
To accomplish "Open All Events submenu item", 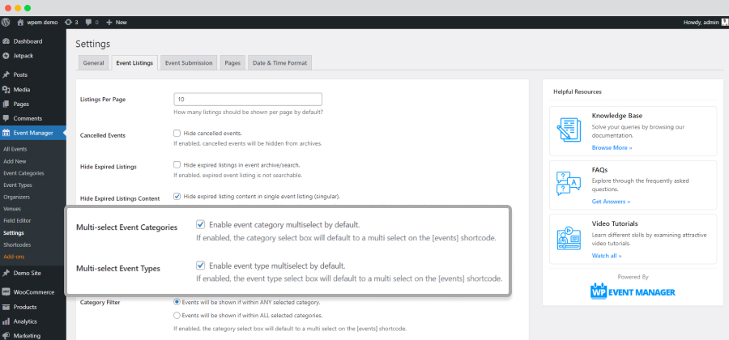I will [15, 149].
